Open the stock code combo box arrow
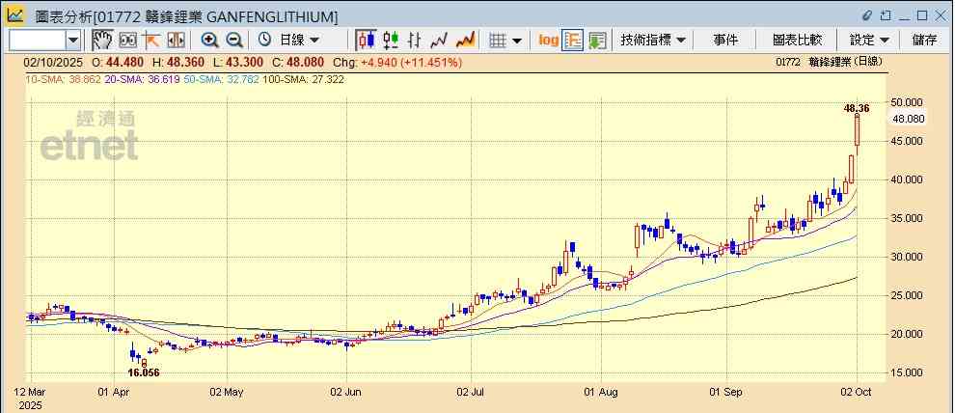 (x=73, y=40)
